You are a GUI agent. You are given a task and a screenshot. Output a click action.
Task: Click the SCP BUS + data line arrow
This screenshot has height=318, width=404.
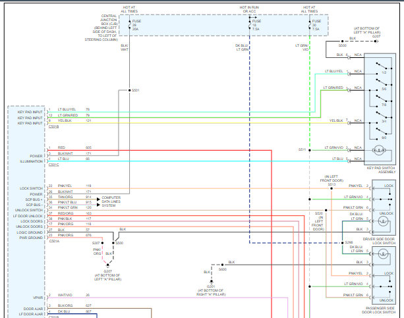point(98,197)
